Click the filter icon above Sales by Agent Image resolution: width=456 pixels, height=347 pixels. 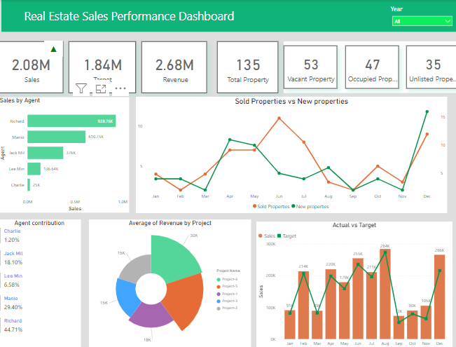click(81, 89)
